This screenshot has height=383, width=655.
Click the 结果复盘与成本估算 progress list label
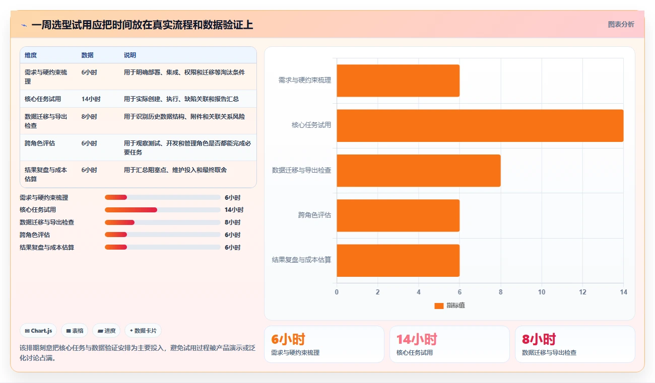pos(47,248)
